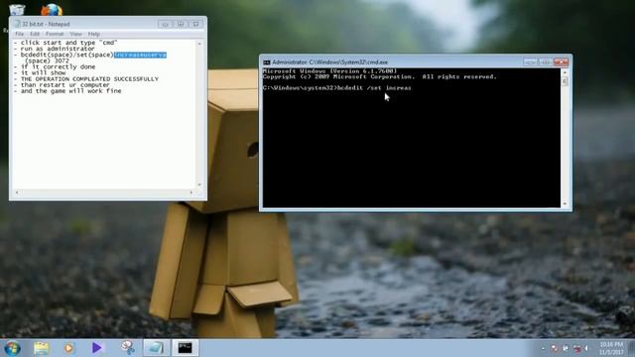Click the Notepad horizontal scroll right arrow
Viewport: 635px width, 357px height.
pyautogui.click(x=191, y=192)
